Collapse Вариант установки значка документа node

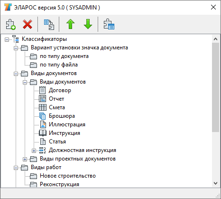tap(16, 48)
